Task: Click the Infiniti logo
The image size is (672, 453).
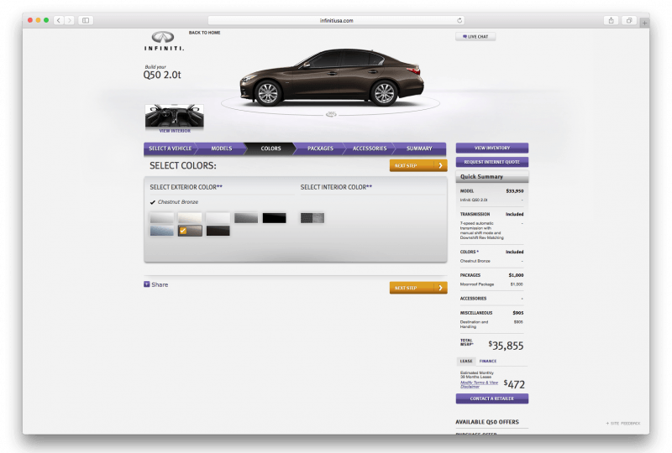Action: tap(164, 42)
